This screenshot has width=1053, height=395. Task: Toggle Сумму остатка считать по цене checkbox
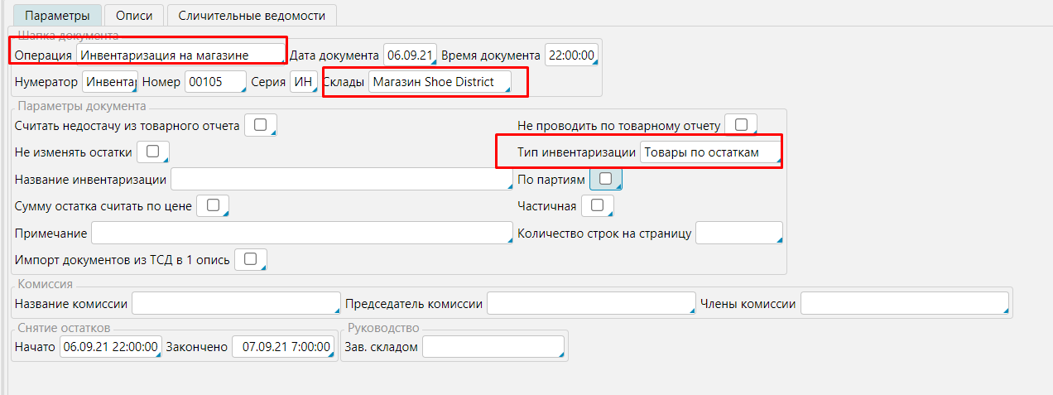tap(212, 205)
